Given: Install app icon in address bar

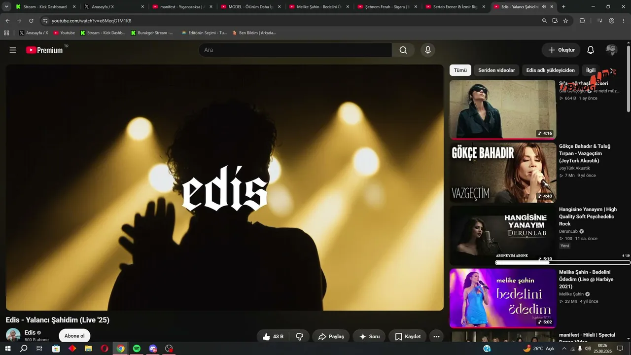Looking at the screenshot, I should (555, 21).
